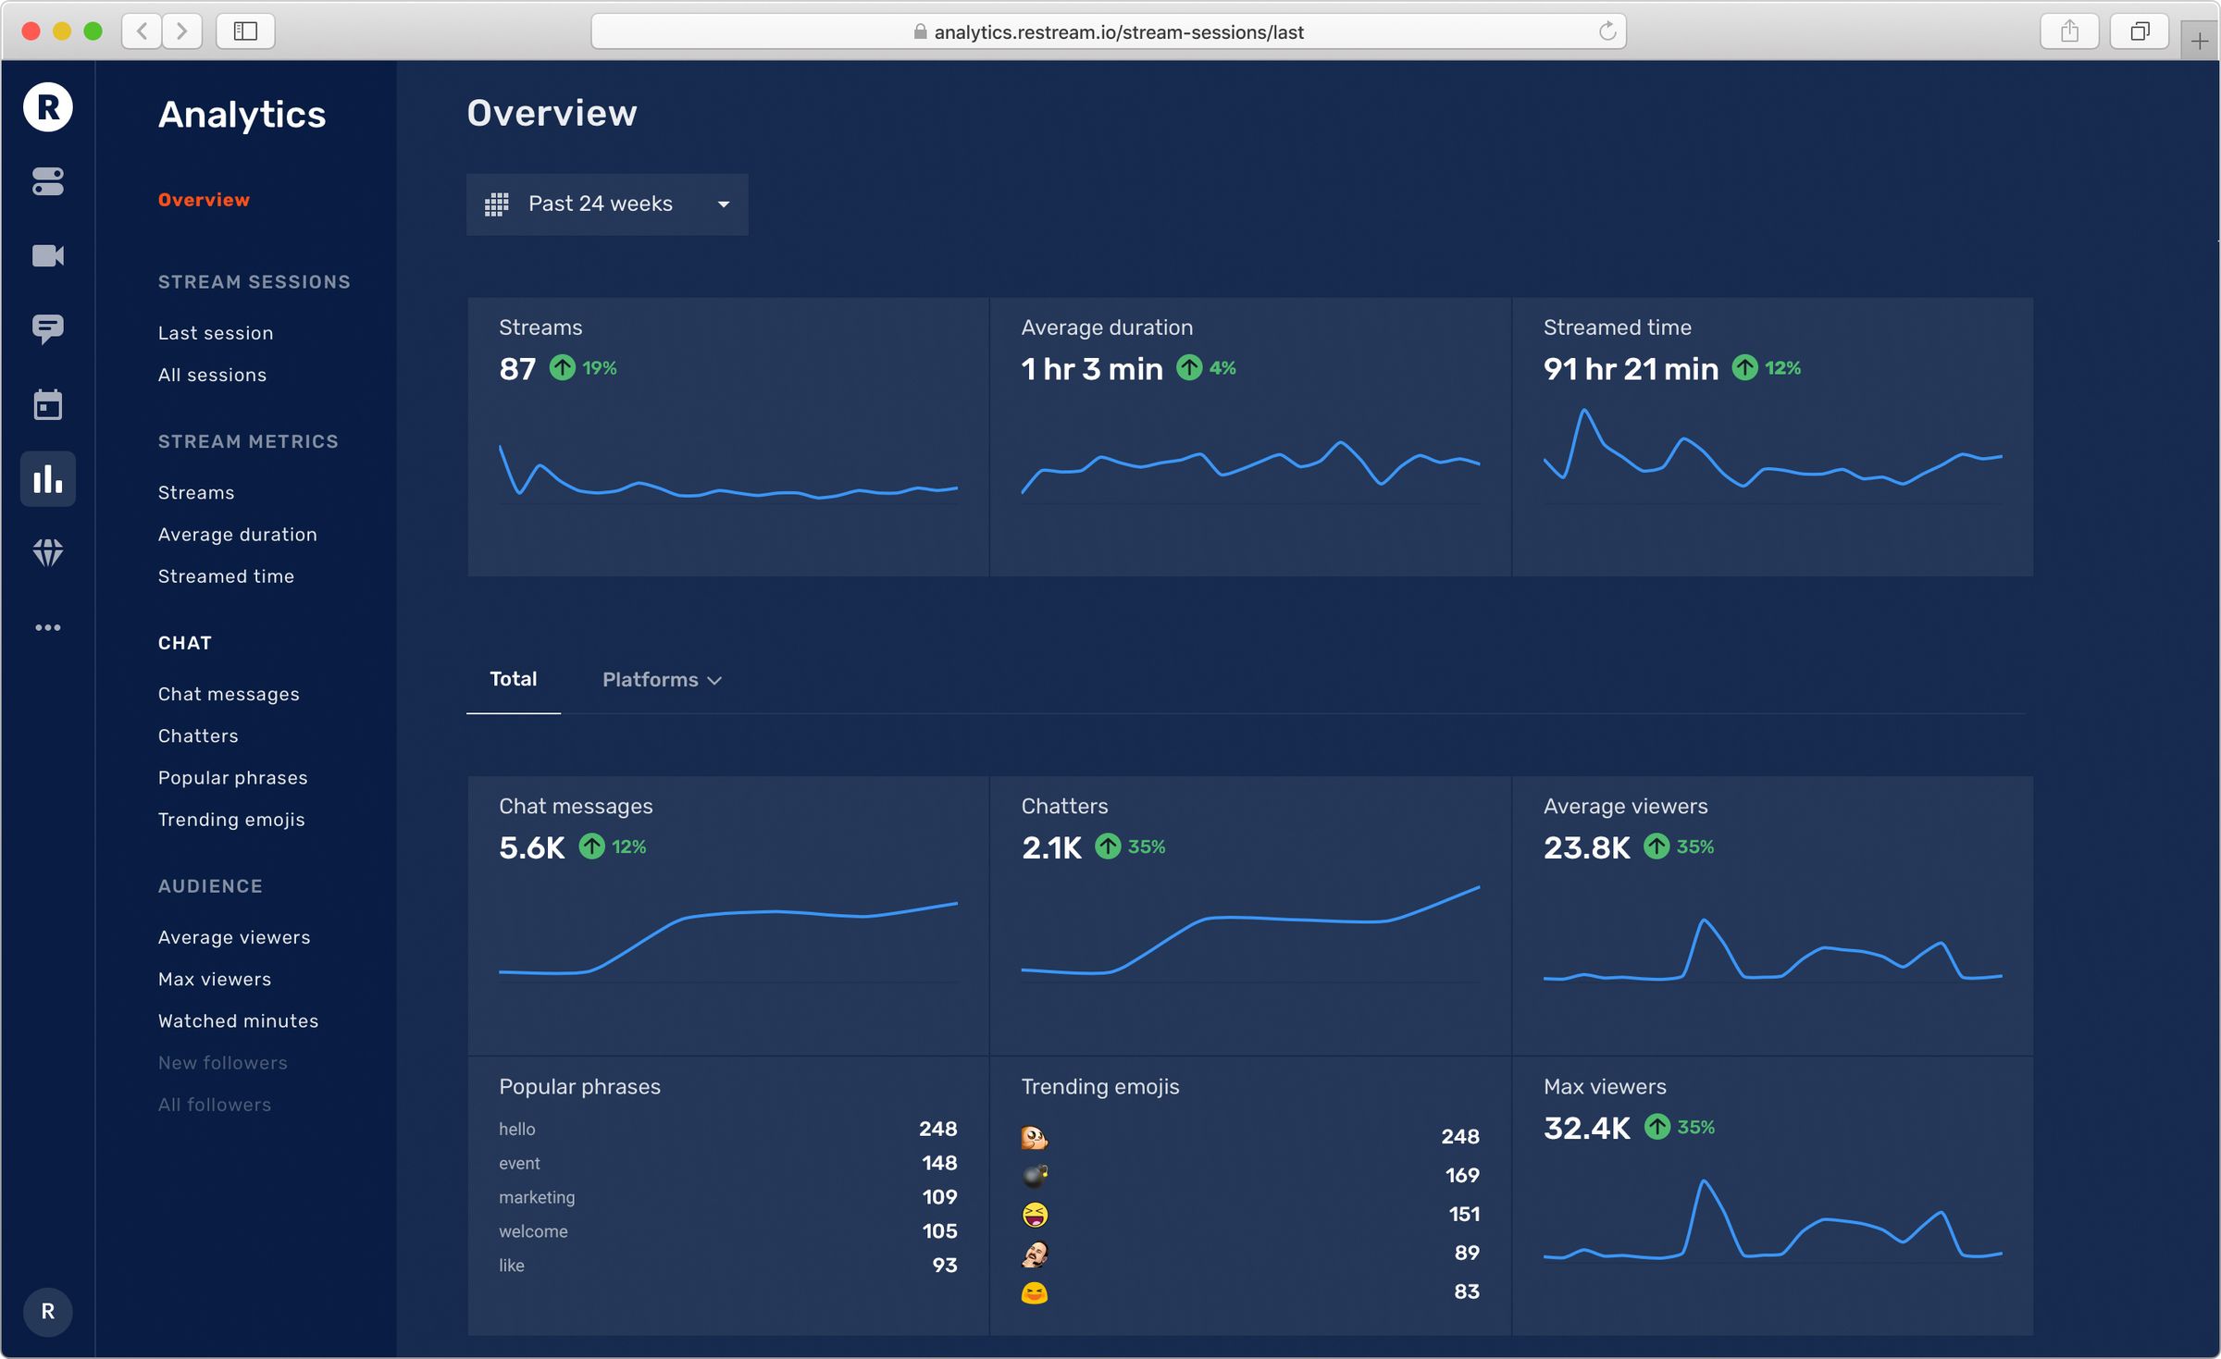
Task: Open the Last session link
Action: 216,333
